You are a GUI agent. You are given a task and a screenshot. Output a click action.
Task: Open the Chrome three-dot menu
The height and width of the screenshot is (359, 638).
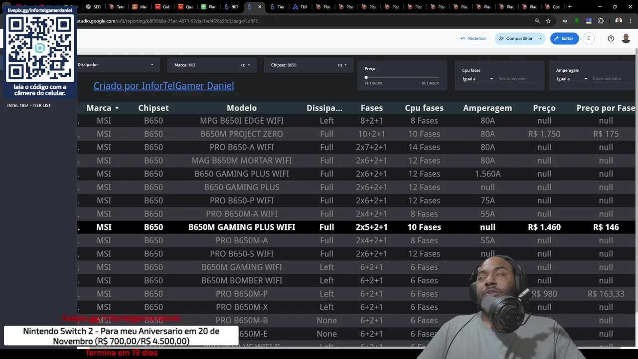(631, 21)
